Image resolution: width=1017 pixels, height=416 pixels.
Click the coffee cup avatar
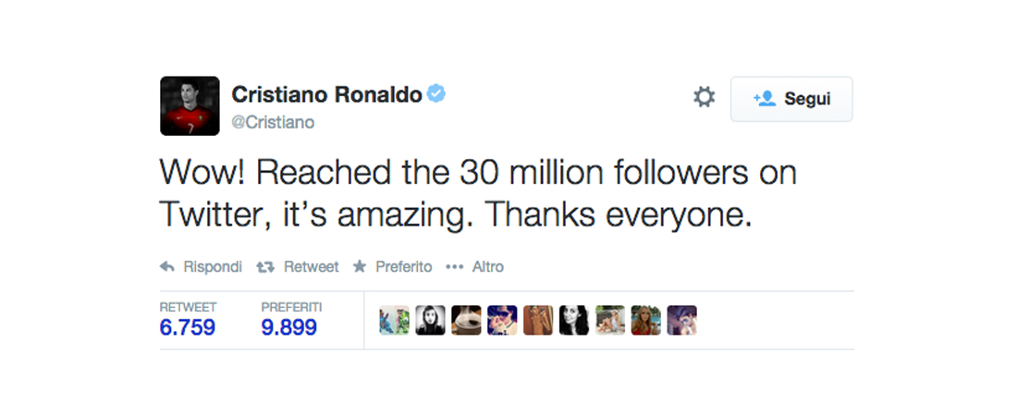click(x=466, y=321)
